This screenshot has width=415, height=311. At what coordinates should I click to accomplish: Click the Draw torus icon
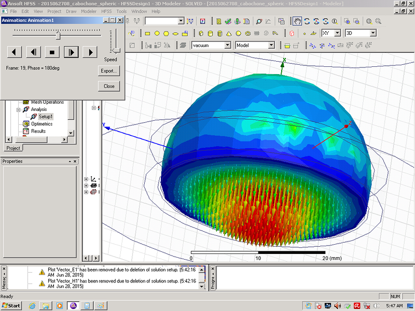pos(248,33)
